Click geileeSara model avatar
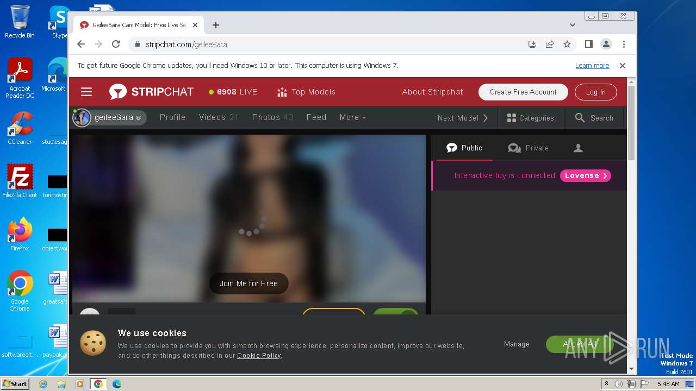The height and width of the screenshot is (391, 696). [82, 117]
